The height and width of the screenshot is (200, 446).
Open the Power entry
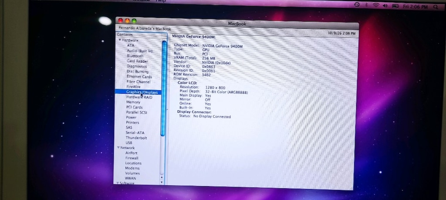pos(131,117)
